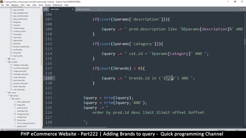Select the models folder icon

click(x=9, y=62)
